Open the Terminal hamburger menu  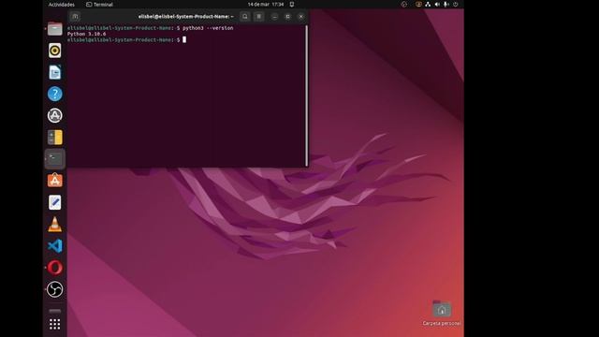tap(258, 17)
